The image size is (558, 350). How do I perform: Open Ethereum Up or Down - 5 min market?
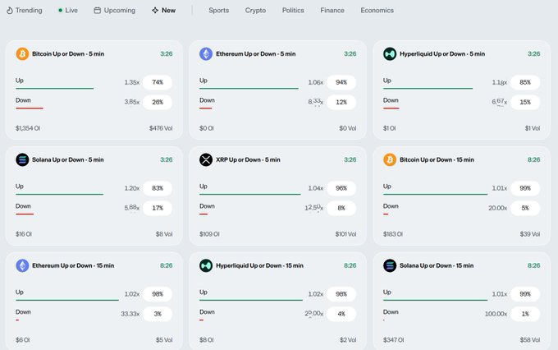(255, 54)
